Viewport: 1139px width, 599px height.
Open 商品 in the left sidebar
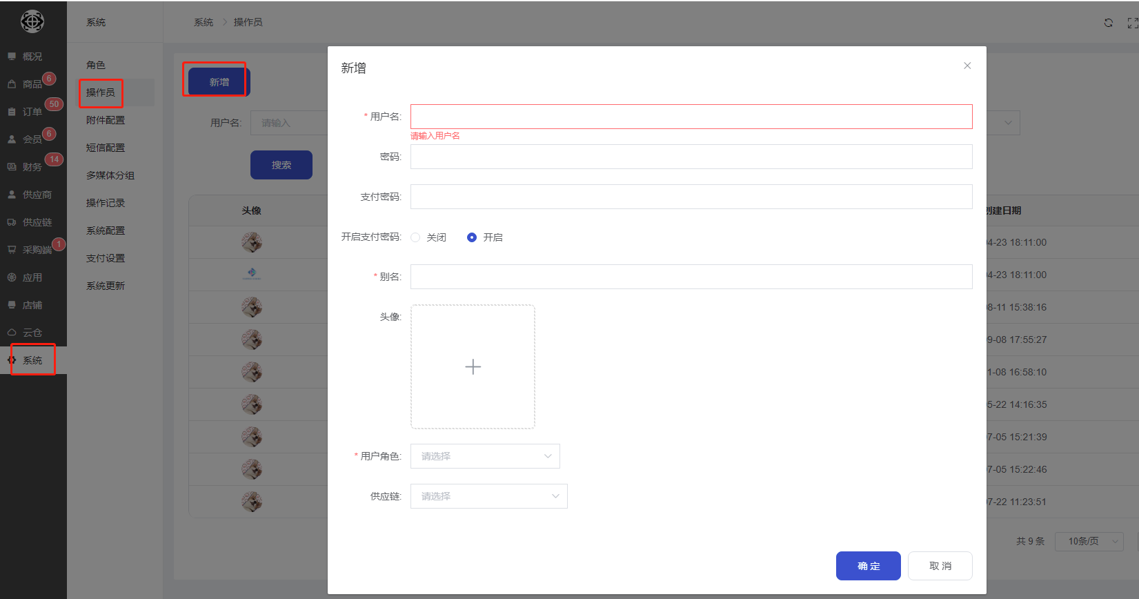(32, 84)
